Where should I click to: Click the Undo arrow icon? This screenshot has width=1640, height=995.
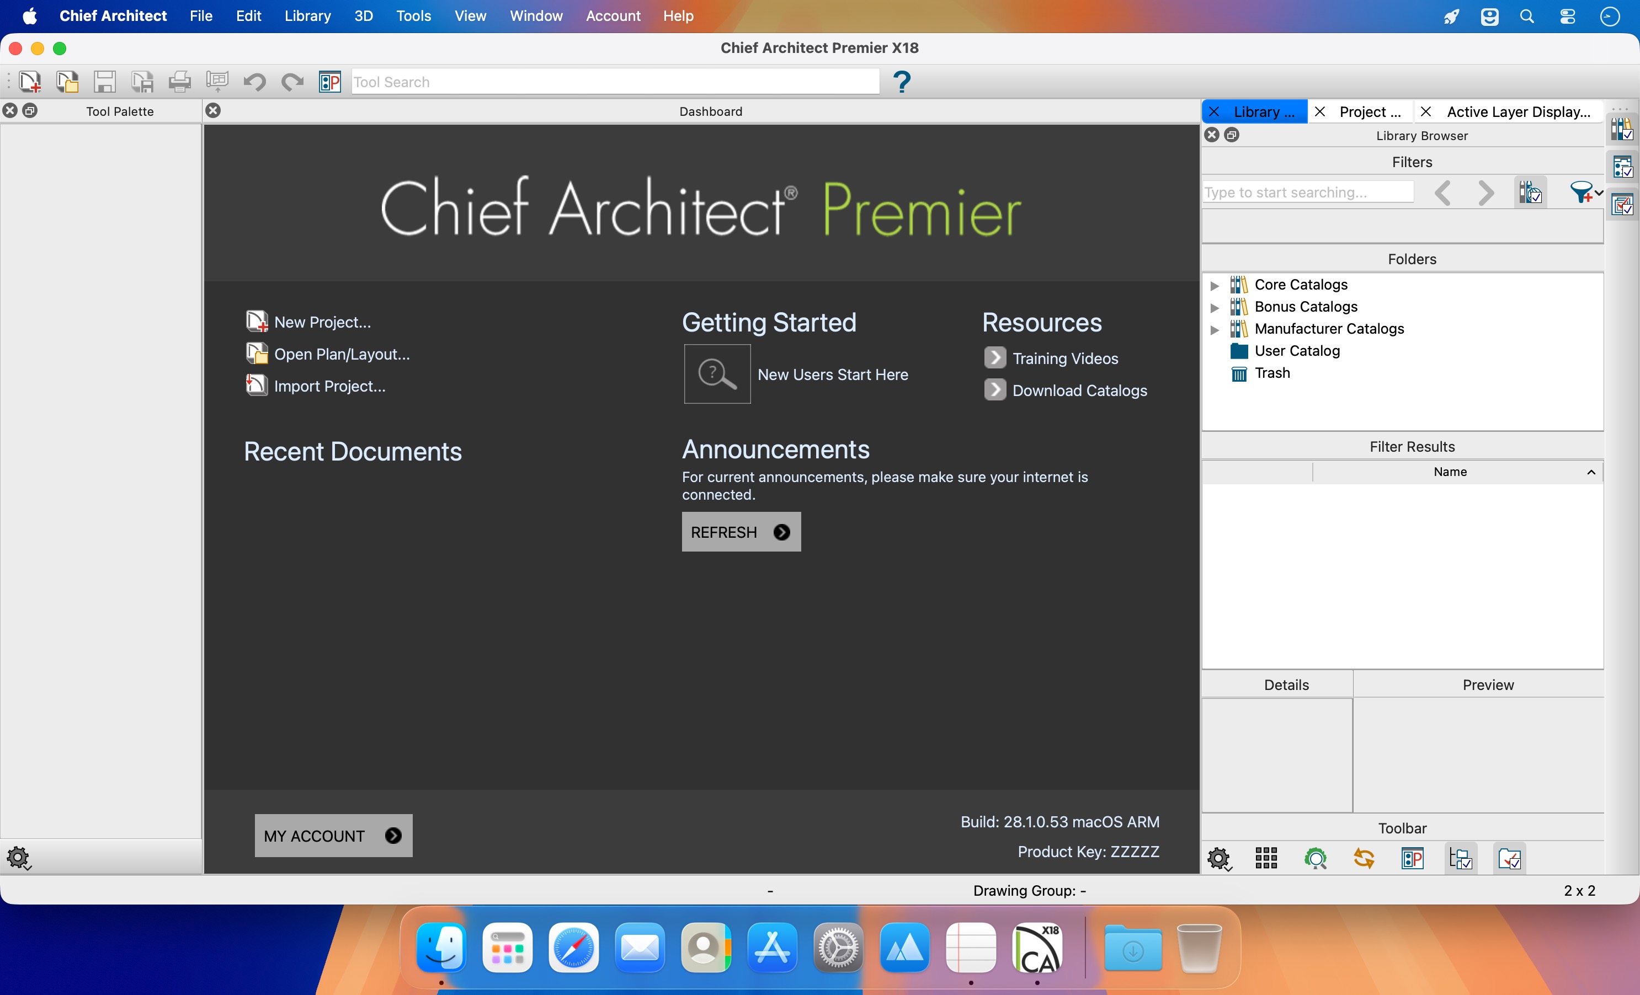point(255,82)
